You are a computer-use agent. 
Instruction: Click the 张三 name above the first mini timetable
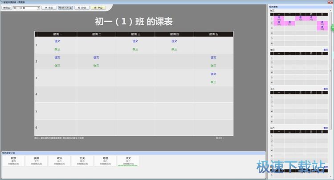[273, 11]
